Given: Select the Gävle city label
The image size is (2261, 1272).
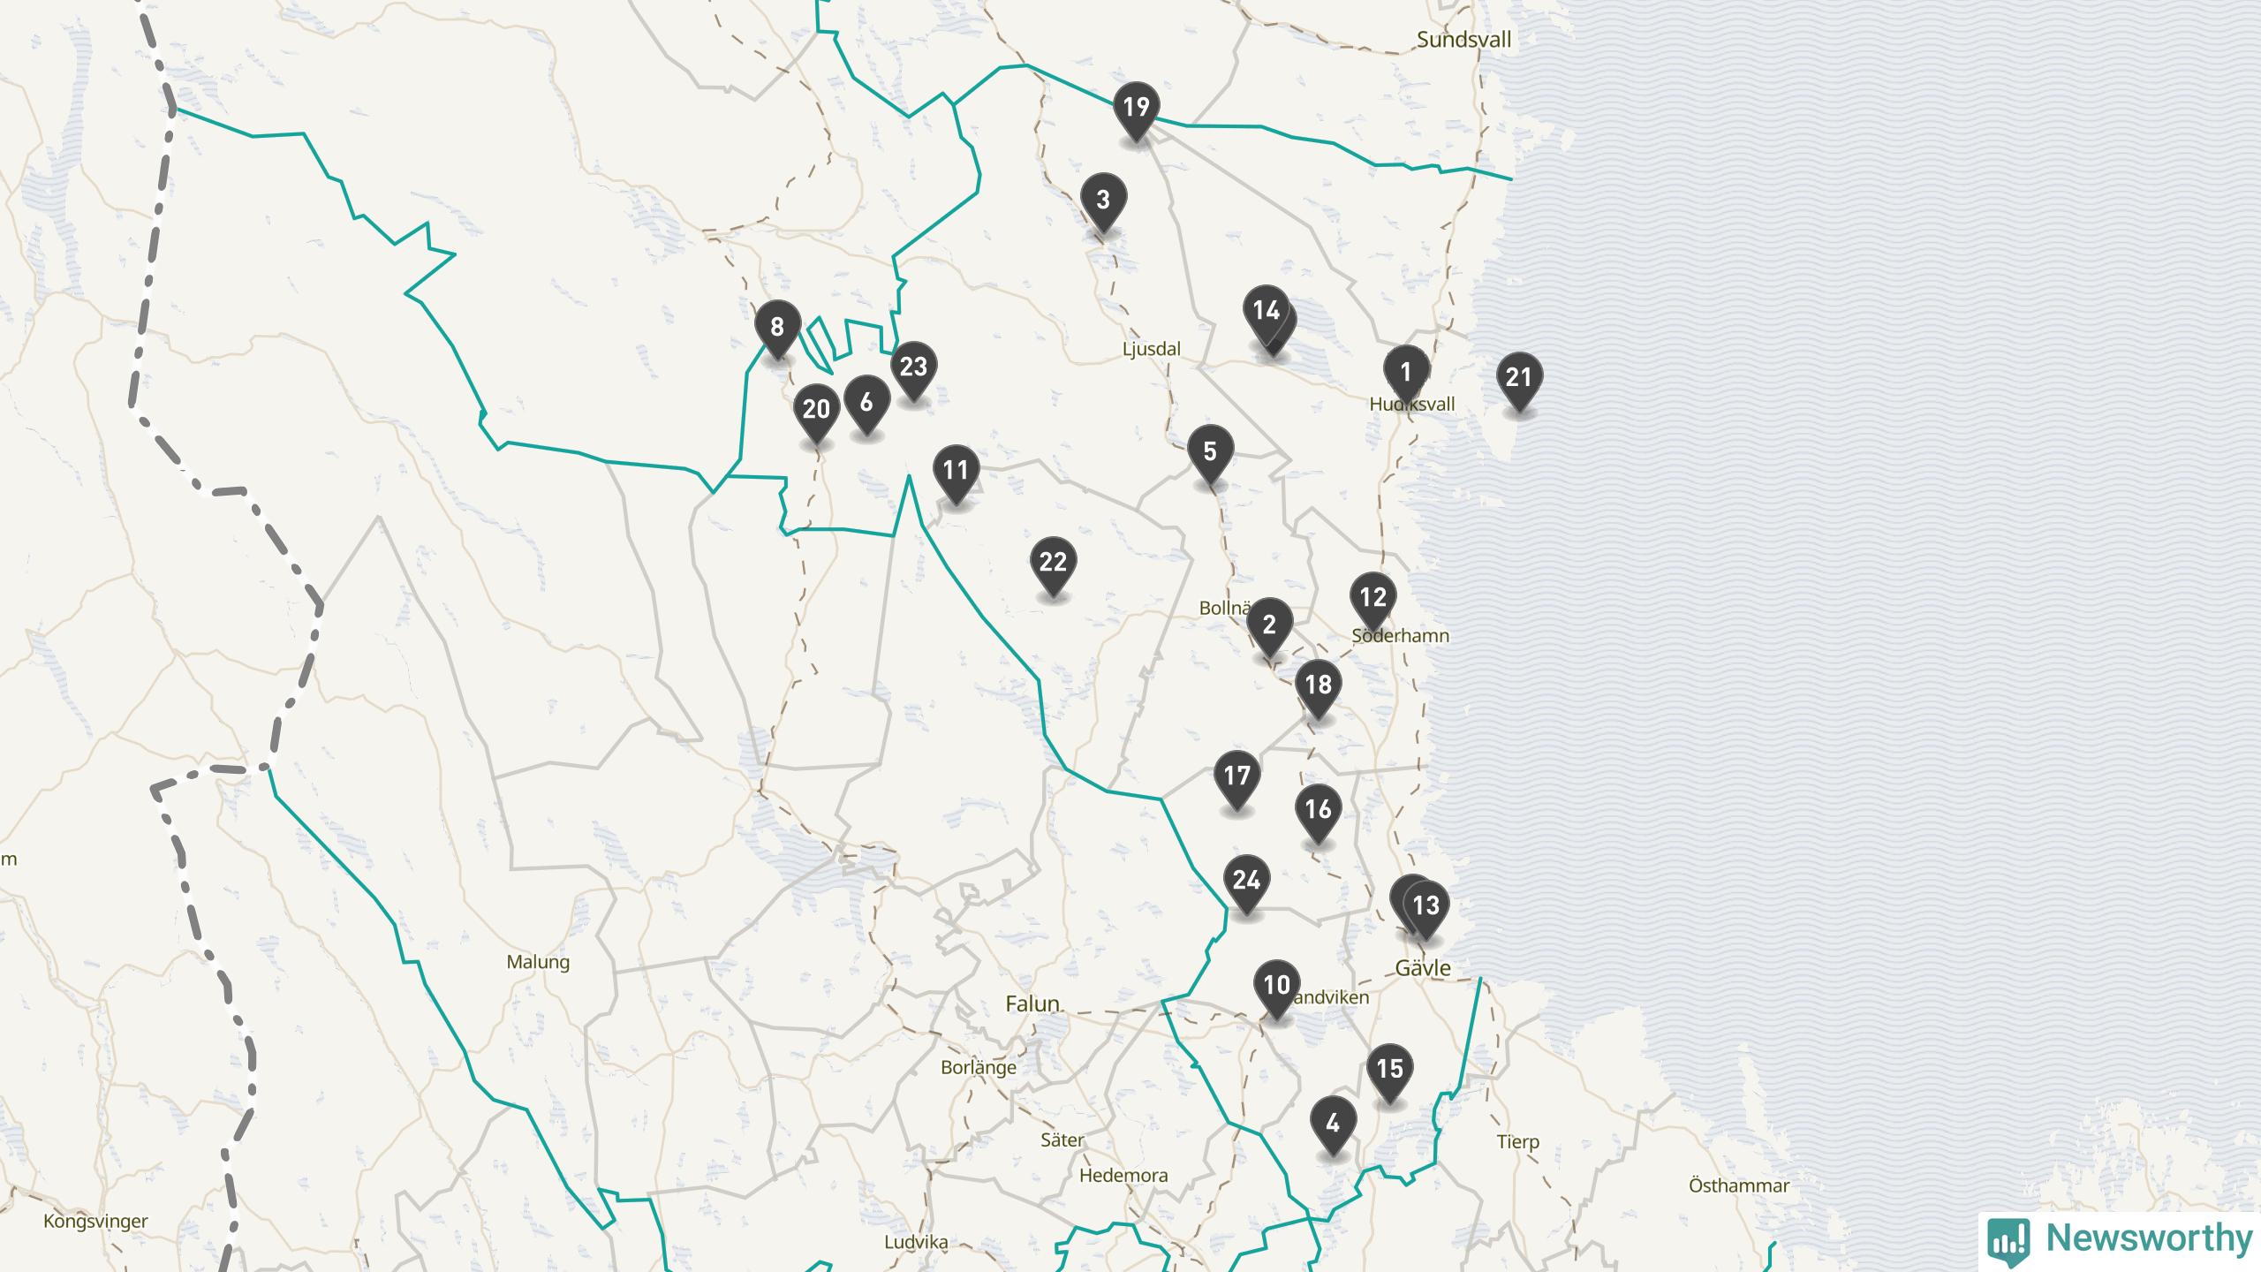Looking at the screenshot, I should click(x=1423, y=968).
